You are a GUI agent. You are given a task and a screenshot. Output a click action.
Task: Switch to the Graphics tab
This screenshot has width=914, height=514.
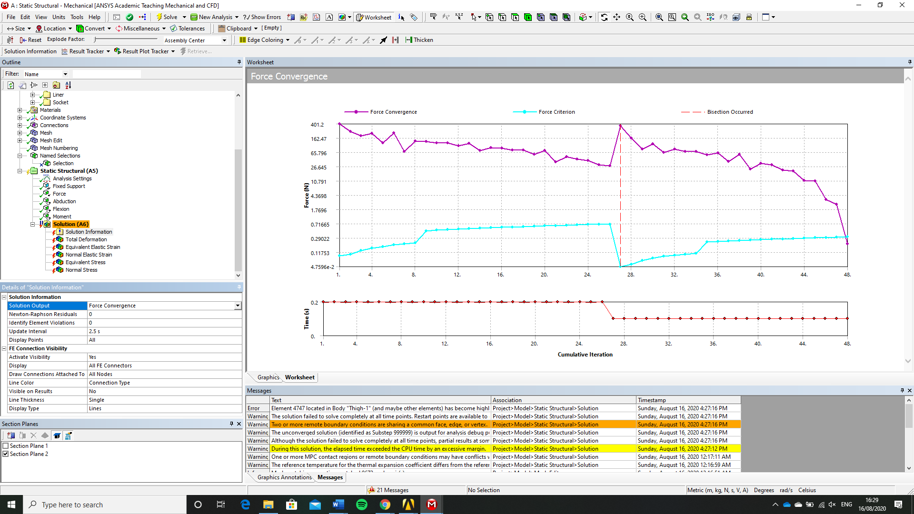(x=268, y=377)
